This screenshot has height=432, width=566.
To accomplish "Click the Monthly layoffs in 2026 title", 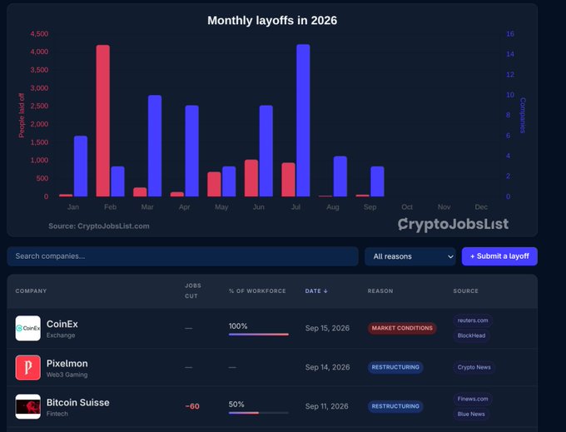I will pos(272,21).
